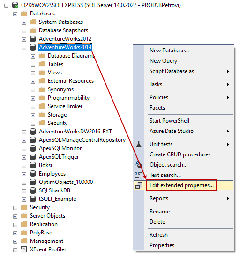Click the Employees database icon
240x256 pixels.
[33, 174]
